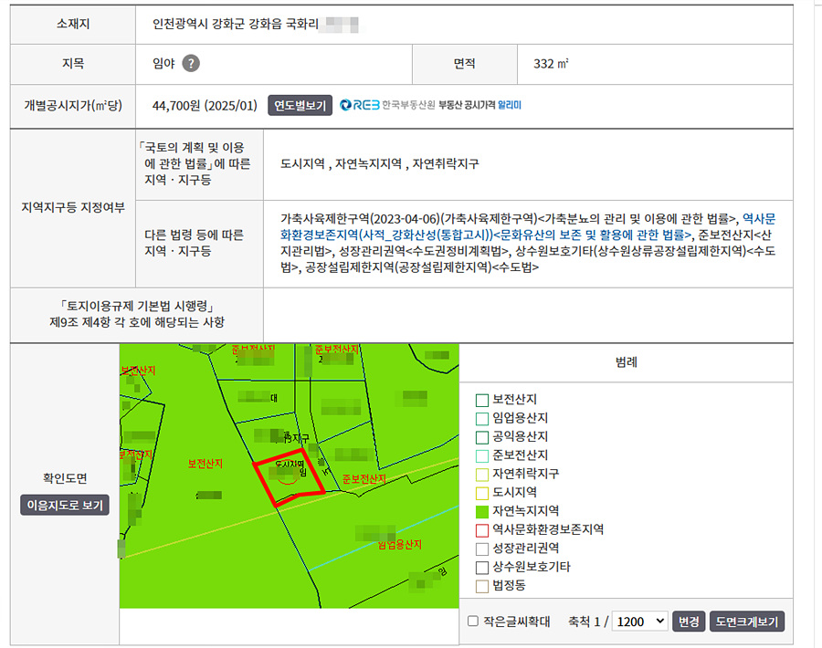The width and height of the screenshot is (822, 648).
Task: Click the 상수원보호기타 legend swatch
Action: pos(481,567)
